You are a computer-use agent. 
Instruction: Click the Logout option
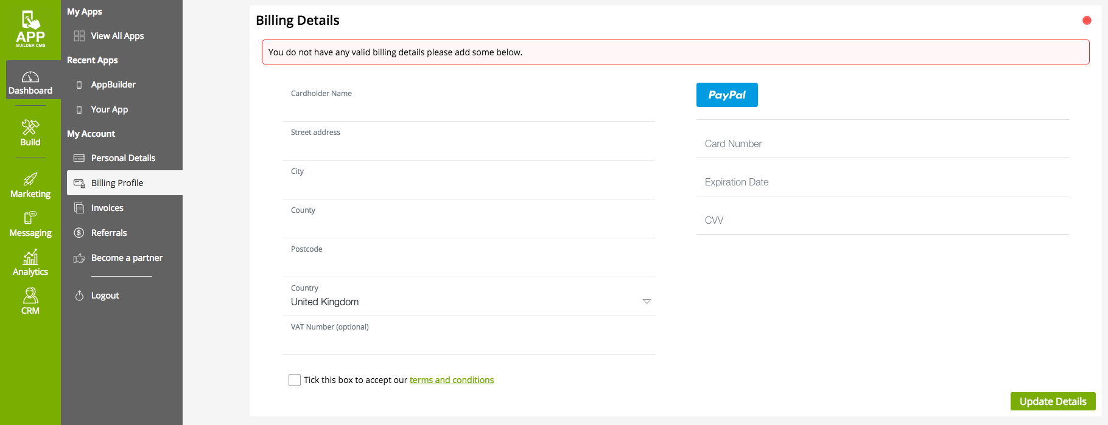pyautogui.click(x=105, y=295)
